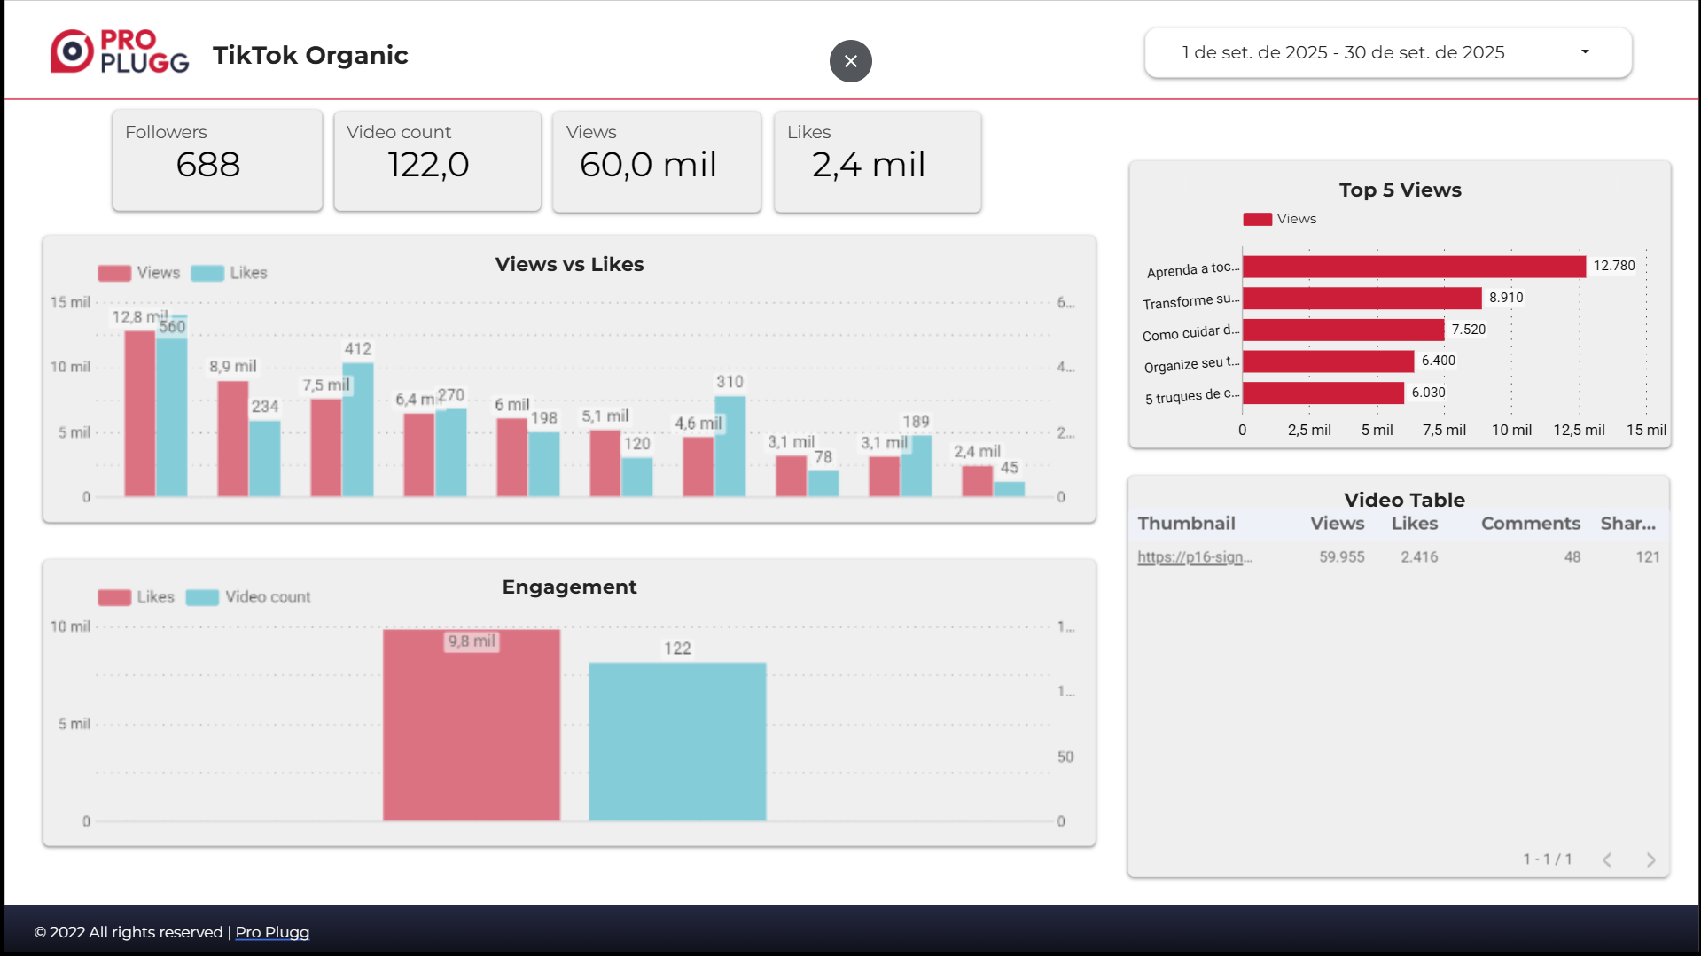Toggle Video count series in Engagement legend
Screen dimensions: 1701x956
pyautogui.click(x=249, y=597)
